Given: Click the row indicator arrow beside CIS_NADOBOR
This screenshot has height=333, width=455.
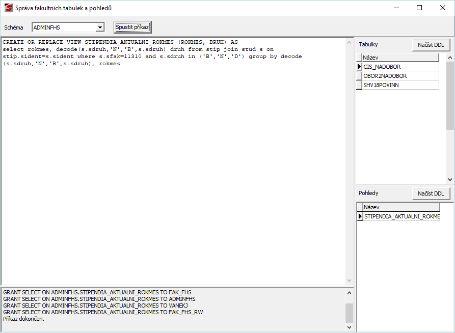Looking at the screenshot, I should [359, 67].
